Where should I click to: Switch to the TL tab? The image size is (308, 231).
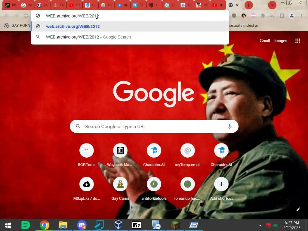pyautogui.click(x=138, y=5)
